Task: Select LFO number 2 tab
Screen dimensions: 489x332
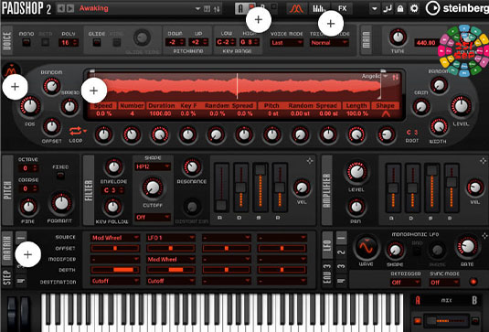Action: [x=342, y=252]
